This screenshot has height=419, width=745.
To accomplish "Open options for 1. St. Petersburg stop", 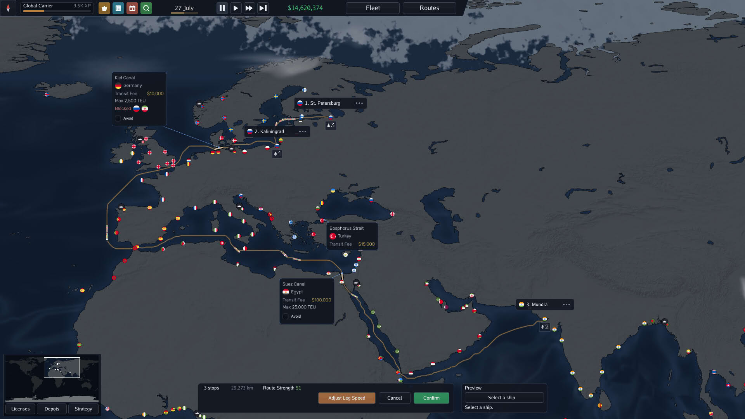I will (359, 103).
